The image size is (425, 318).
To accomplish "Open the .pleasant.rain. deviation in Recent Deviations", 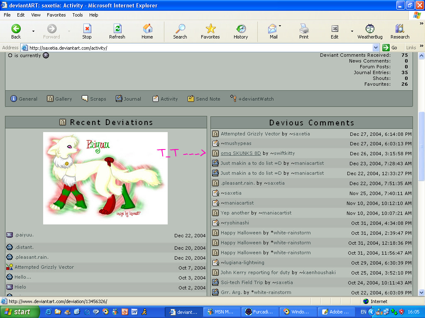I will [32, 257].
